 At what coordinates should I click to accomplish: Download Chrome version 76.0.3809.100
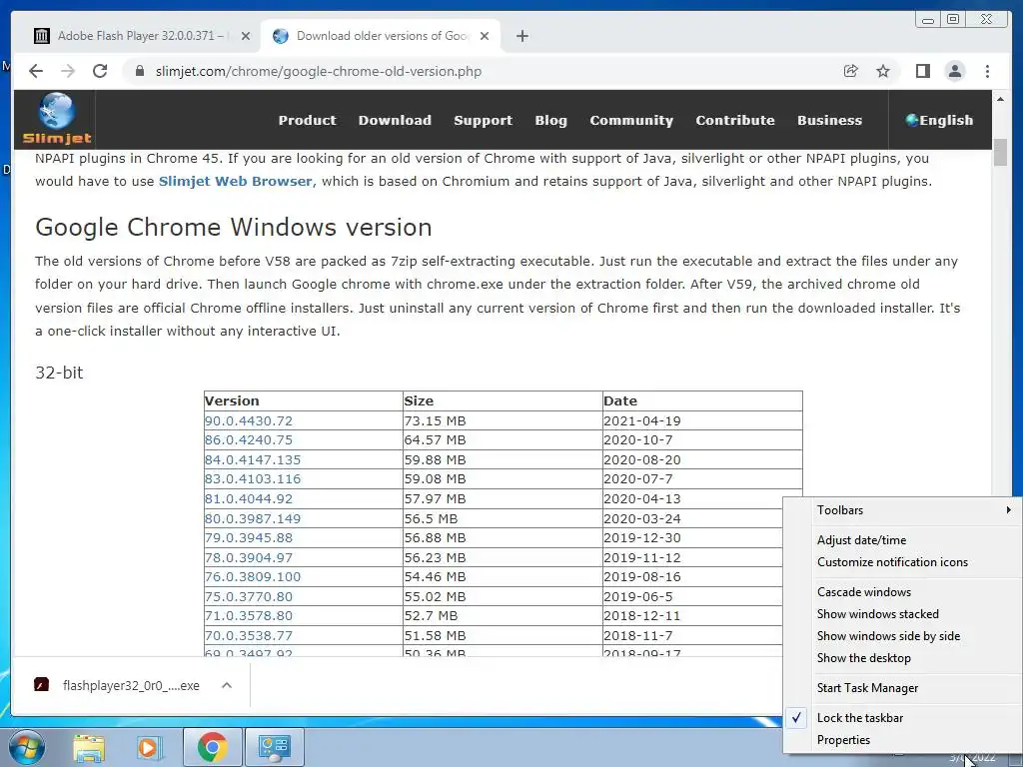tap(253, 577)
